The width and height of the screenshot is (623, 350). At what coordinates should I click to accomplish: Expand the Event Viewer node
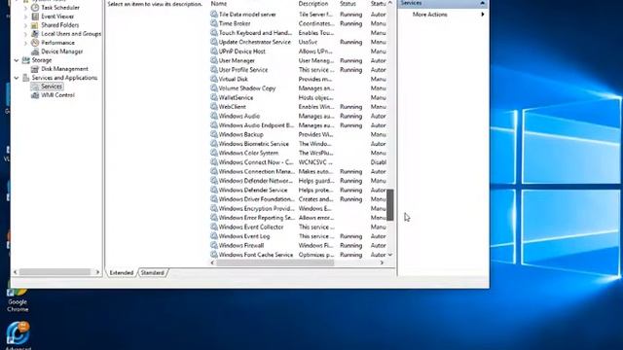point(25,17)
